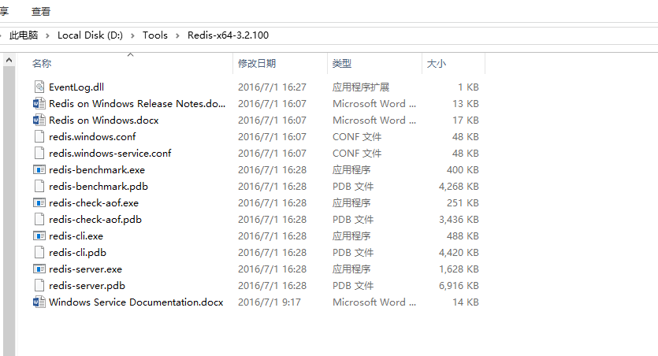
Task: Select the redis-cli.exe application icon
Action: 39,235
